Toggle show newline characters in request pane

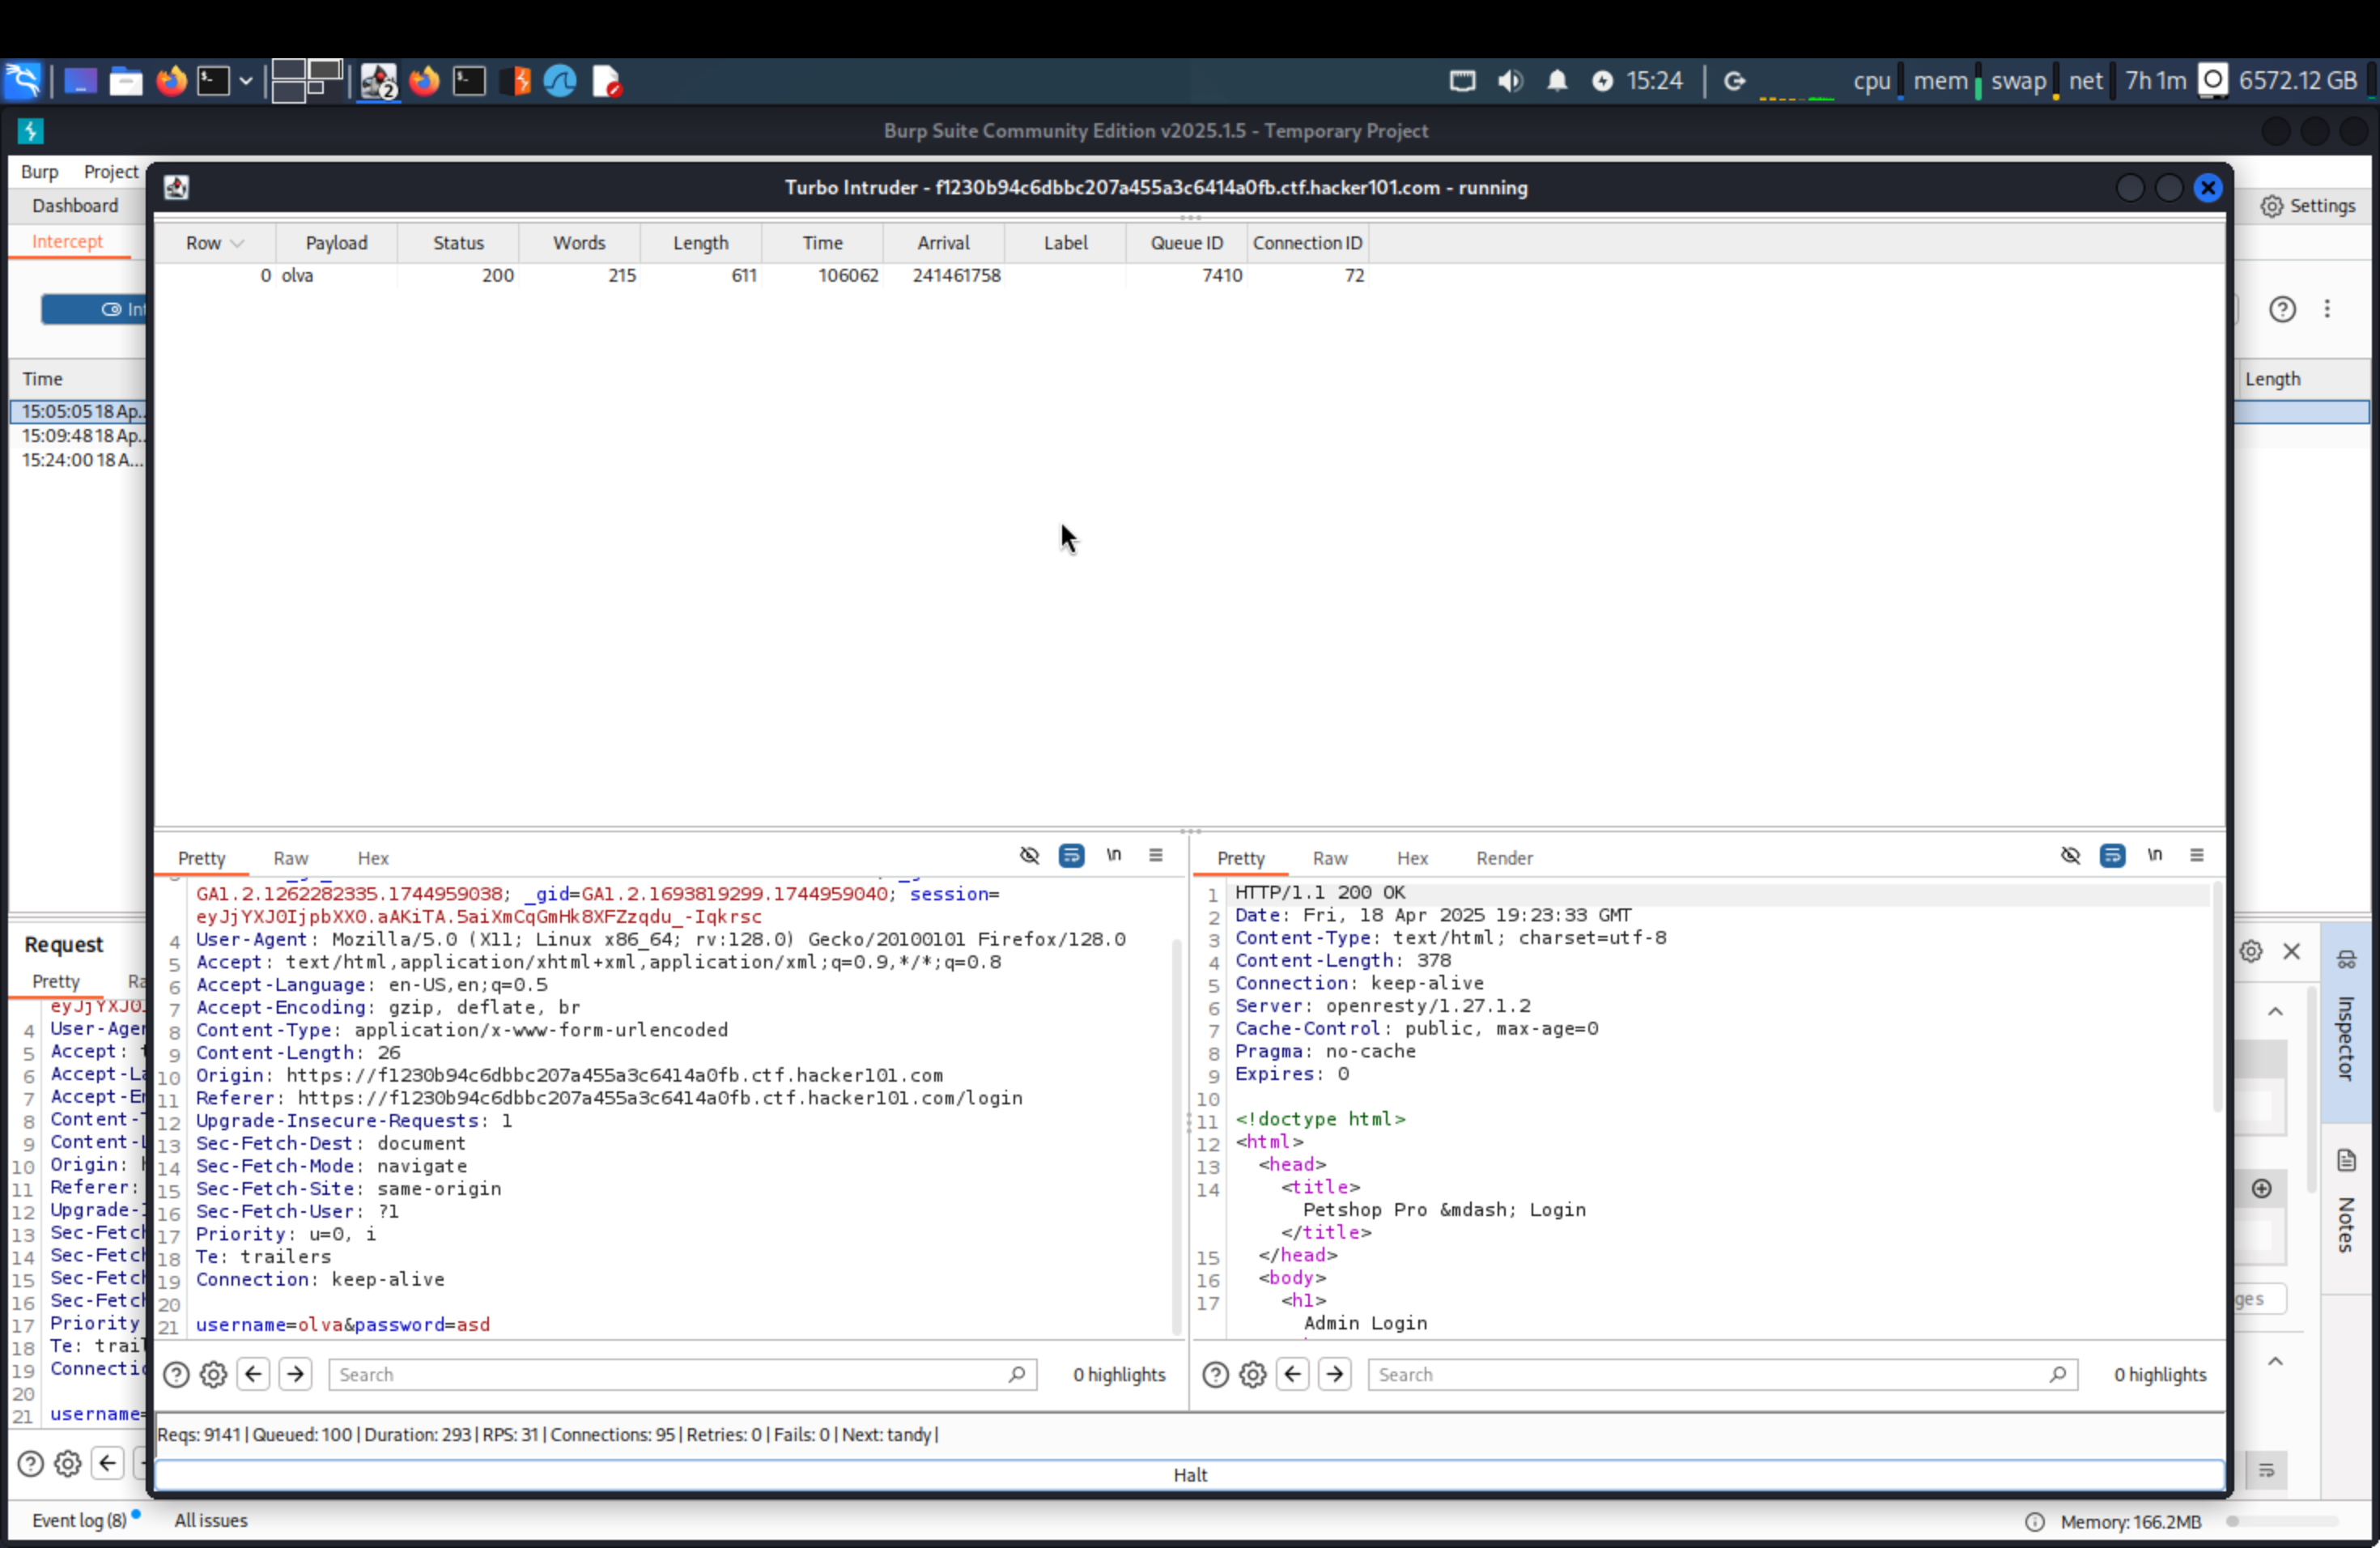pos(1114,856)
